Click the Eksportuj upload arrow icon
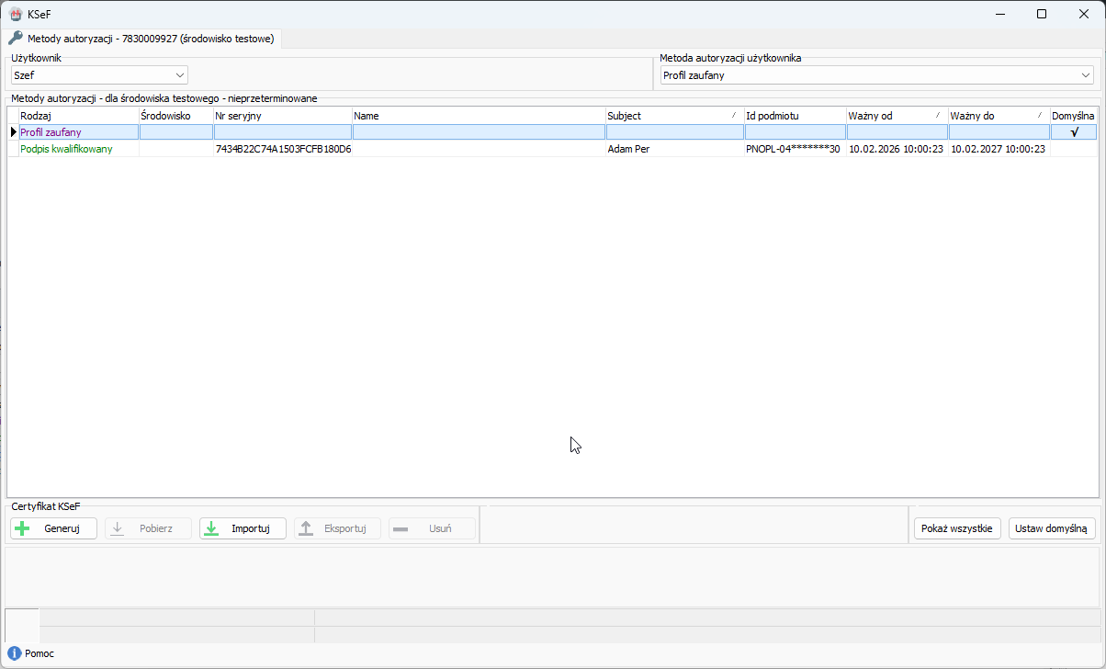This screenshot has height=669, width=1106. tap(307, 528)
